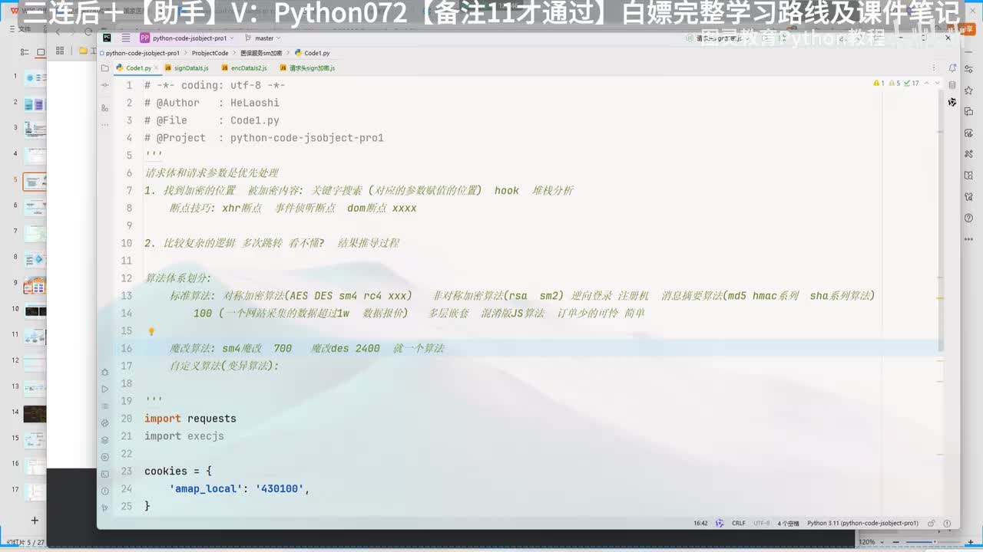Image resolution: width=983 pixels, height=552 pixels.
Task: Open the Structure tool window icon
Action: [x=105, y=108]
